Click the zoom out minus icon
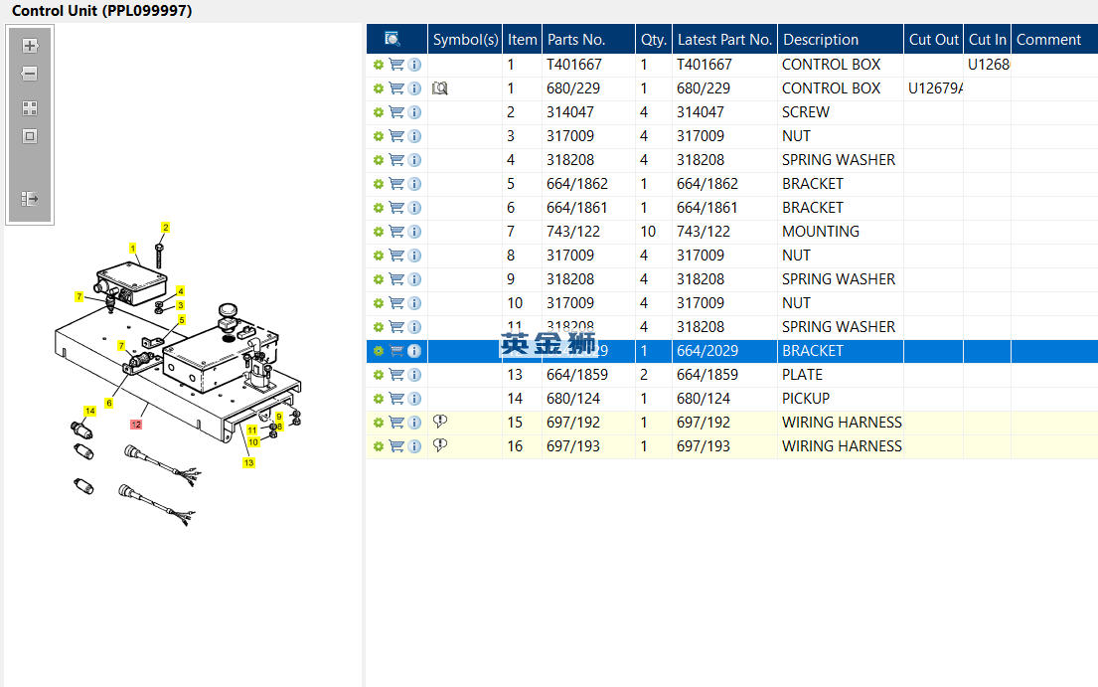This screenshot has height=687, width=1098. click(30, 74)
